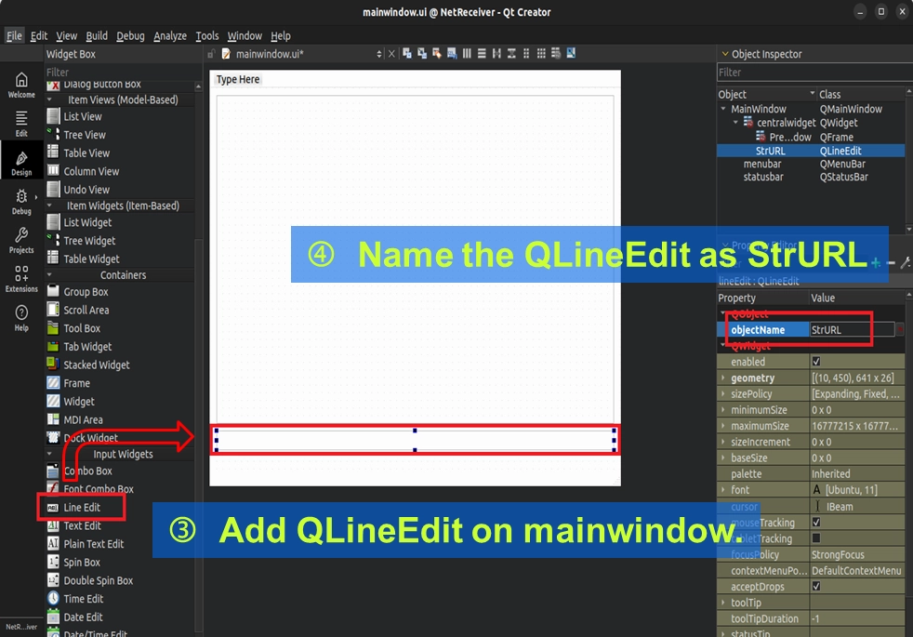Expand the minimumSize property
913x637 pixels.
coord(723,410)
